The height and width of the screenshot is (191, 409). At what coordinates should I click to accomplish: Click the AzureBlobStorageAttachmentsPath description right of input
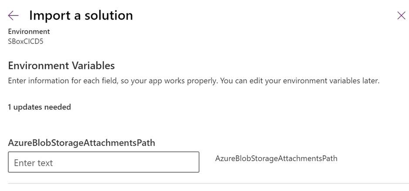276,158
